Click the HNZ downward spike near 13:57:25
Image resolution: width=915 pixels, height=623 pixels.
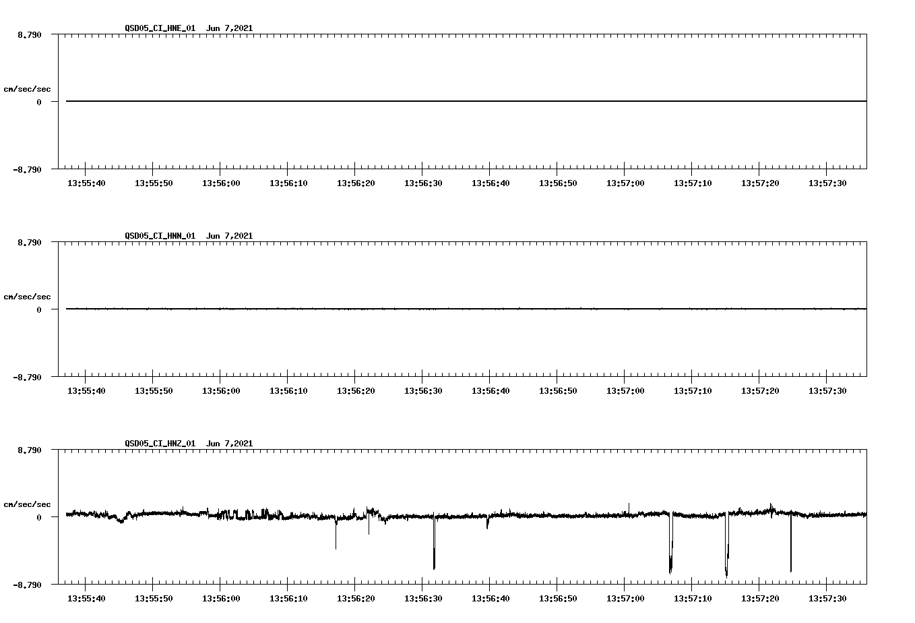click(x=791, y=543)
